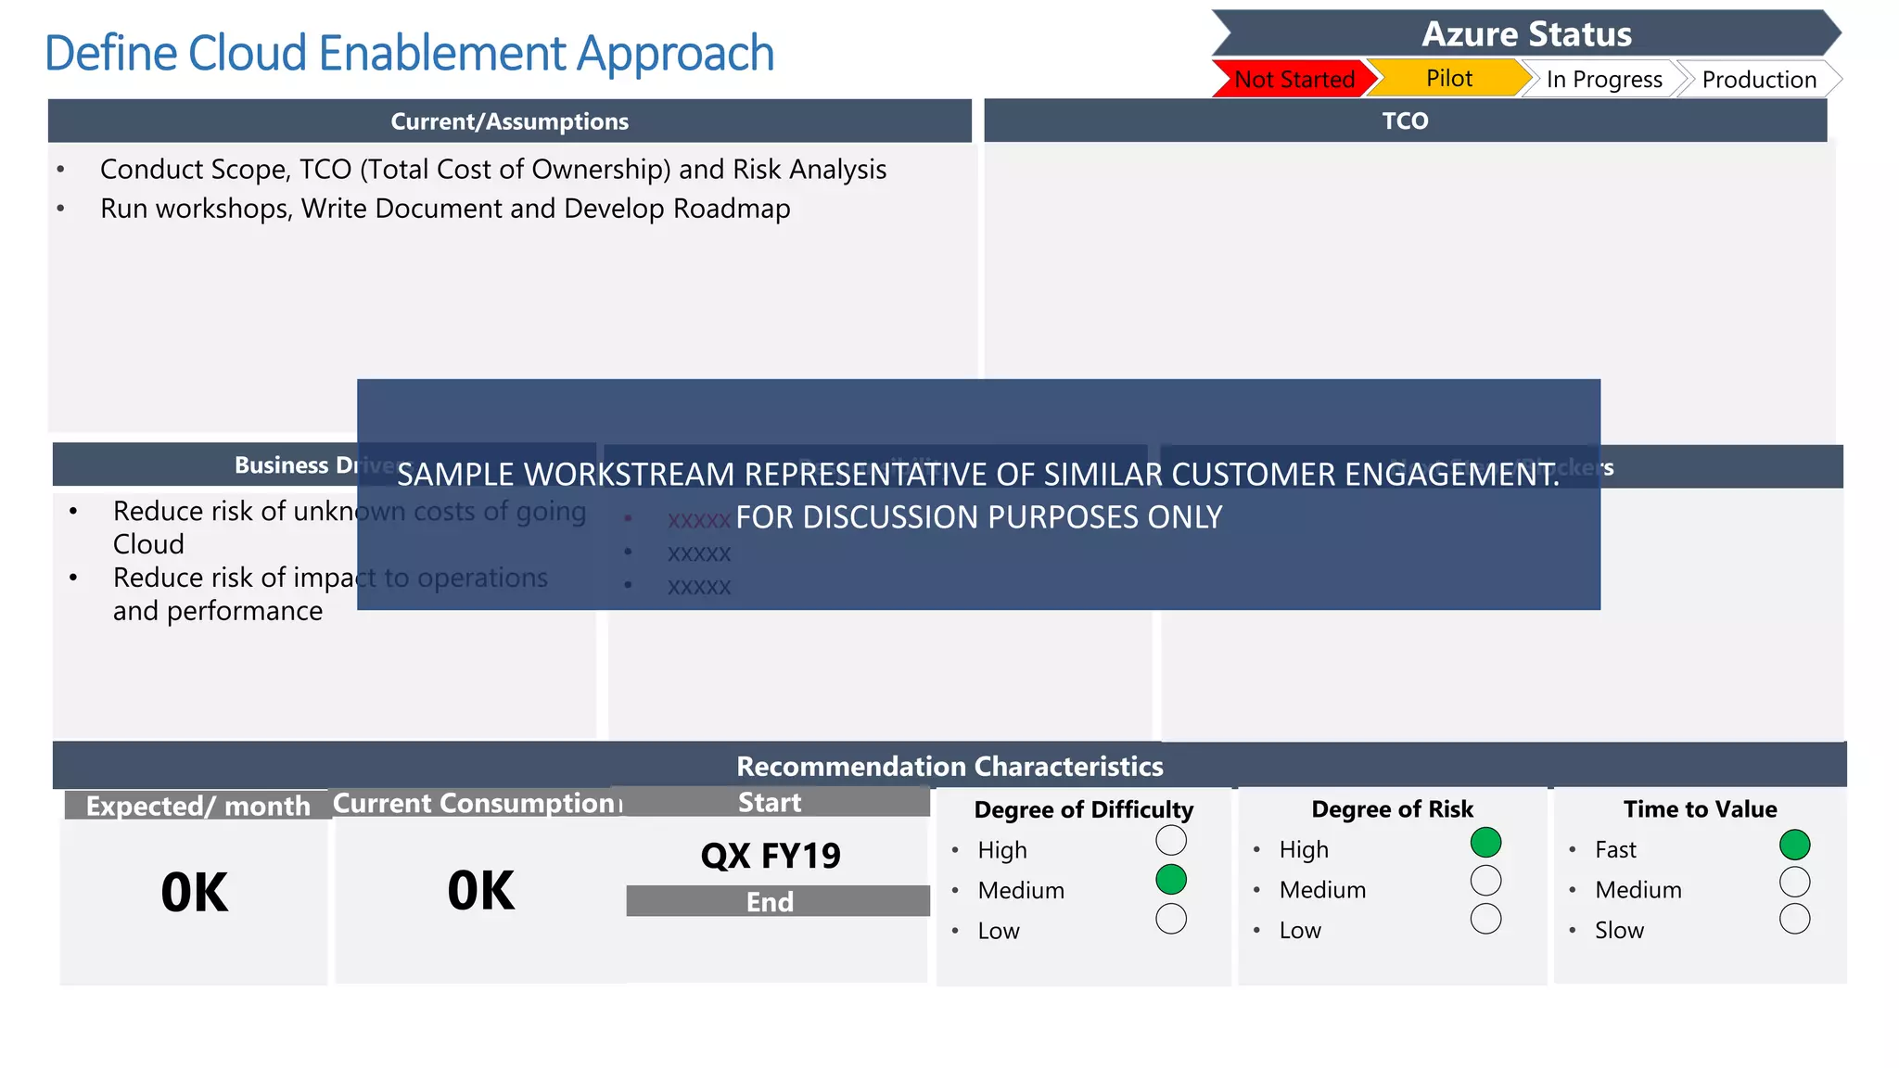The width and height of the screenshot is (1899, 1068).
Task: Select the In Progress status chevron
Action: [x=1603, y=80]
